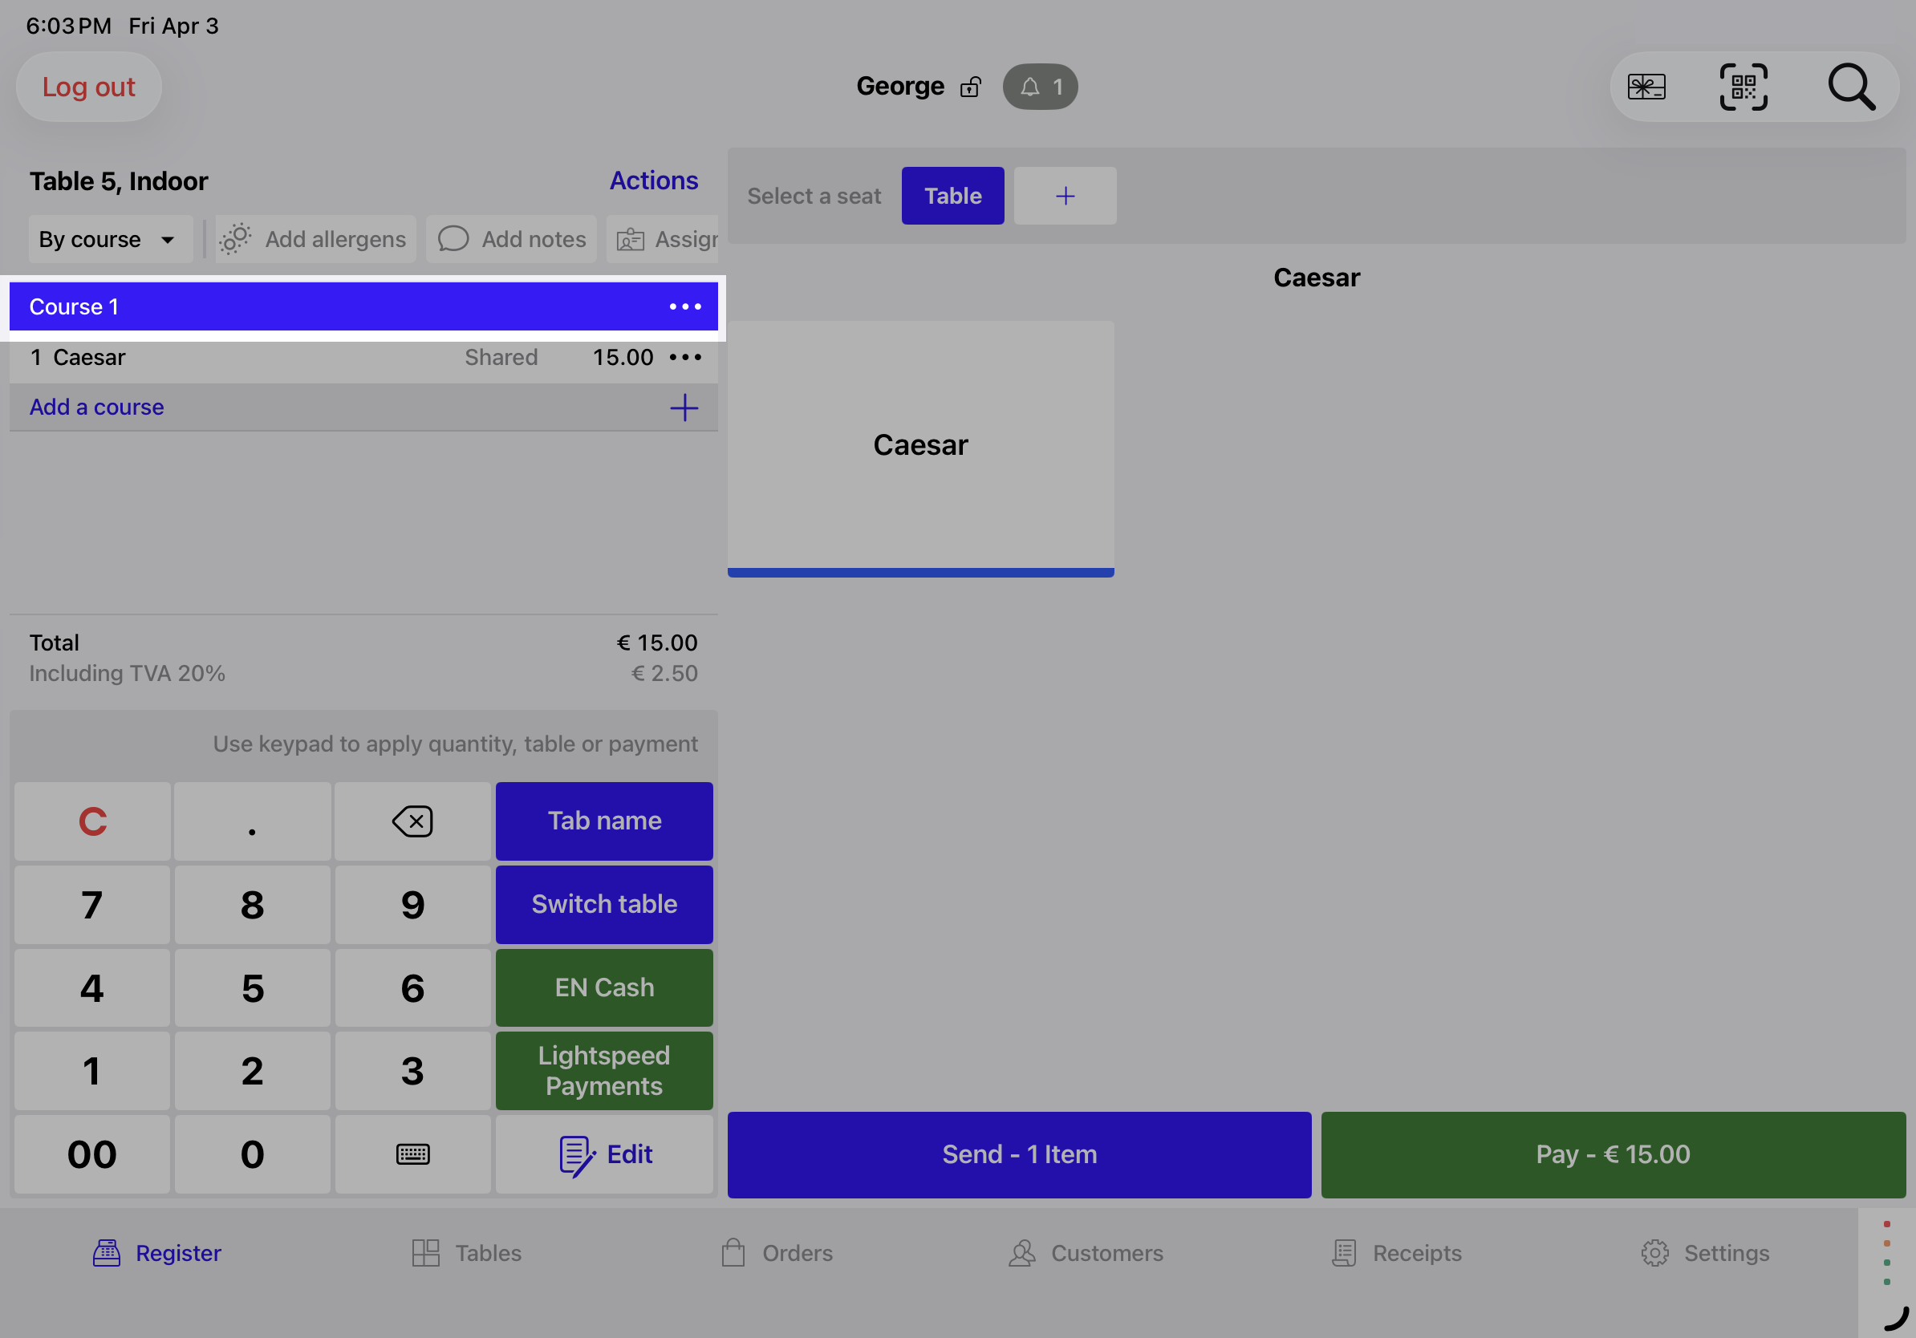The image size is (1916, 1338).
Task: Click Pay - € 15.00
Action: click(1611, 1154)
